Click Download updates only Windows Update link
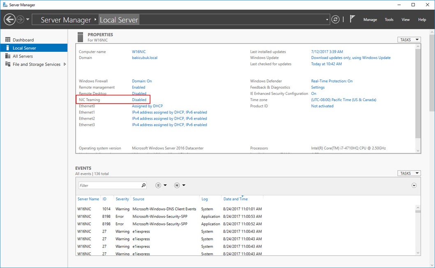 click(x=351, y=58)
